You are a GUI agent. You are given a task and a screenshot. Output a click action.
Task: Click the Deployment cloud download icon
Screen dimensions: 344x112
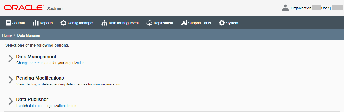coord(149,23)
